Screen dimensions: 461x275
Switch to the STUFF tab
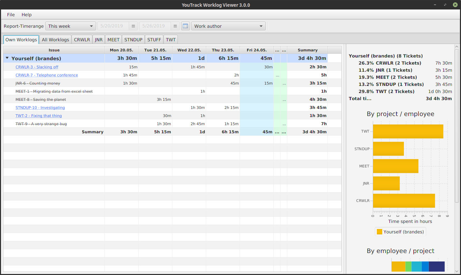pos(154,40)
